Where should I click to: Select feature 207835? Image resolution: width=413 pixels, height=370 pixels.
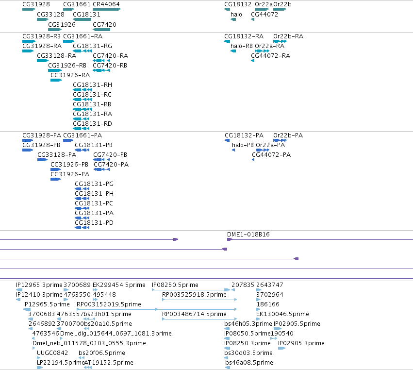coord(233,290)
